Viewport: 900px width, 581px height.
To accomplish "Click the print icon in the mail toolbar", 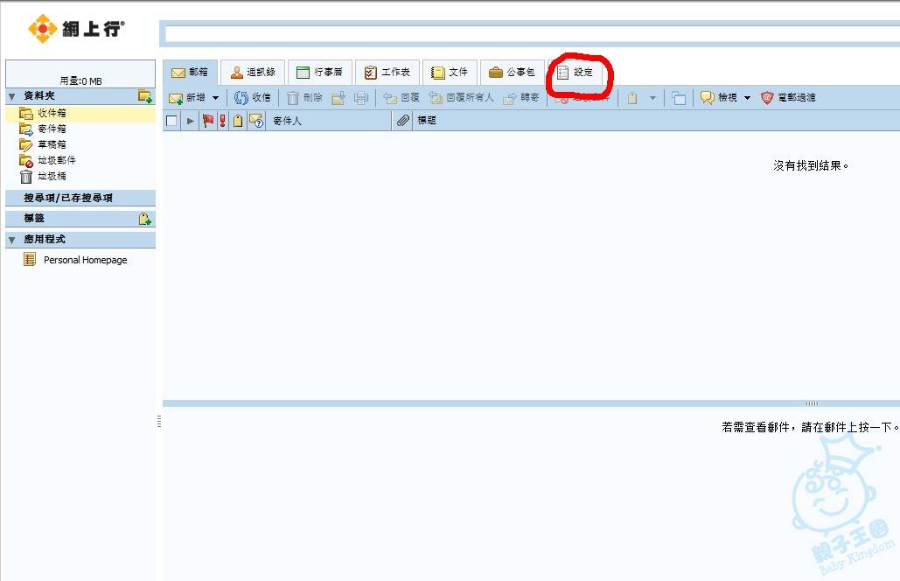I will tap(360, 98).
